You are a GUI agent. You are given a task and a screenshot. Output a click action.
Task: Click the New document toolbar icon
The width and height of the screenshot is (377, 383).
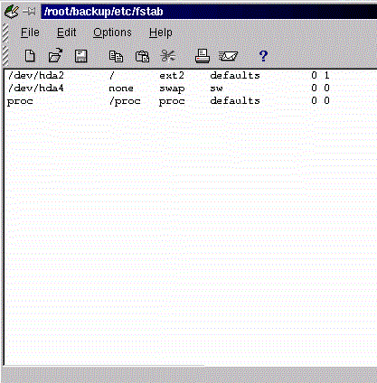pos(30,56)
